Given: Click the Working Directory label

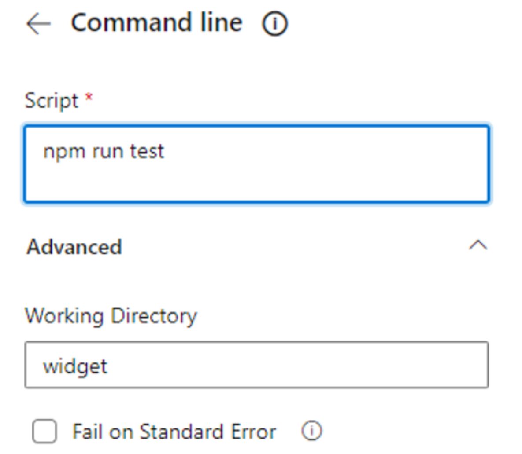Looking at the screenshot, I should (111, 316).
